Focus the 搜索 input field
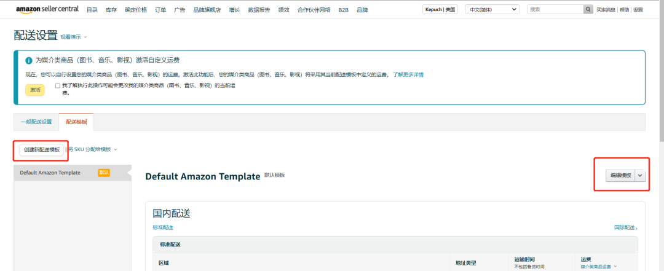The height and width of the screenshot is (271, 664). coord(555,9)
